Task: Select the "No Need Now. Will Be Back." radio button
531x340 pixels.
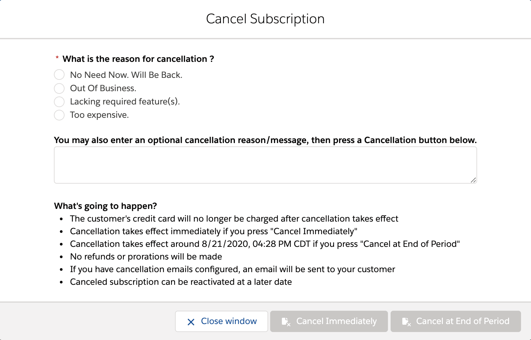Action: pos(59,75)
